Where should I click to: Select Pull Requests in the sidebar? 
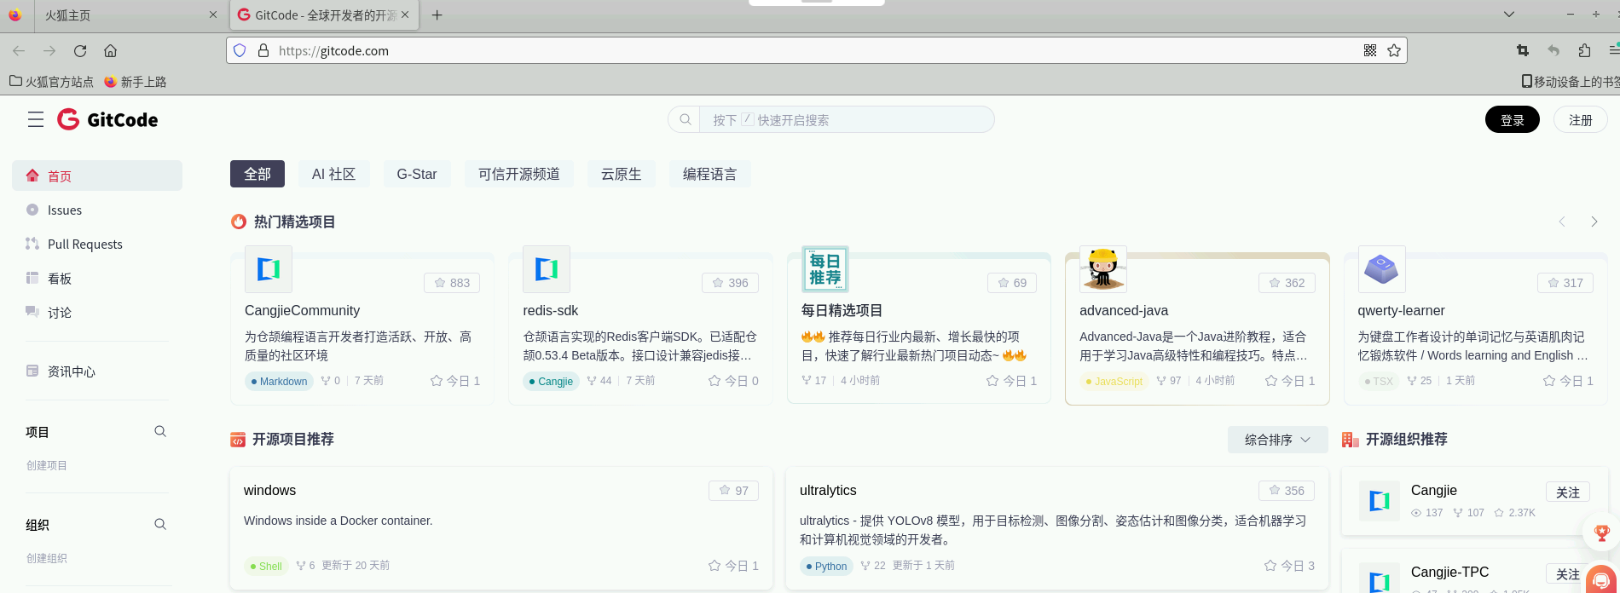84,245
